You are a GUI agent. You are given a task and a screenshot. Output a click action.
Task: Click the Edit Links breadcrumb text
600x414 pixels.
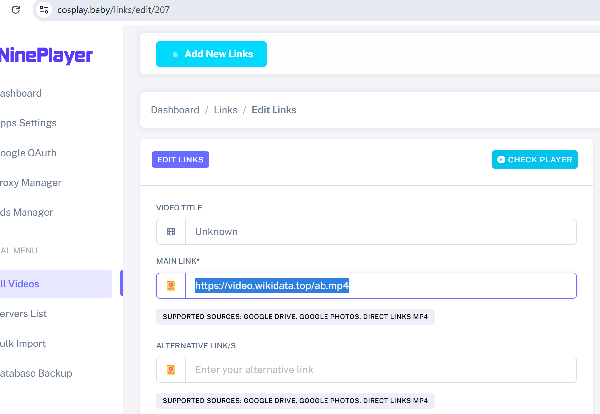coord(274,110)
